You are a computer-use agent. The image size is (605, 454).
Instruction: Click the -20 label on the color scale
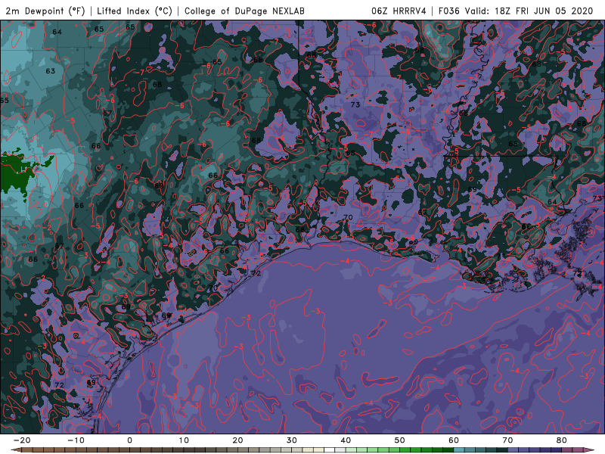(x=22, y=440)
